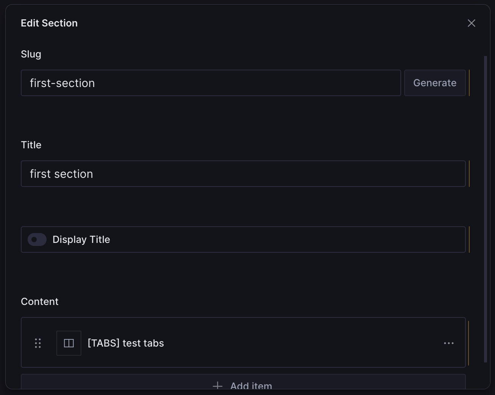Click the orange change marker beside Title field
Image resolution: width=495 pixels, height=395 pixels.
pyautogui.click(x=469, y=174)
